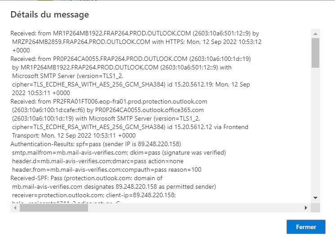This screenshot has width=335, height=247.
Task: Click the Fermer button
Action: coord(306,227)
